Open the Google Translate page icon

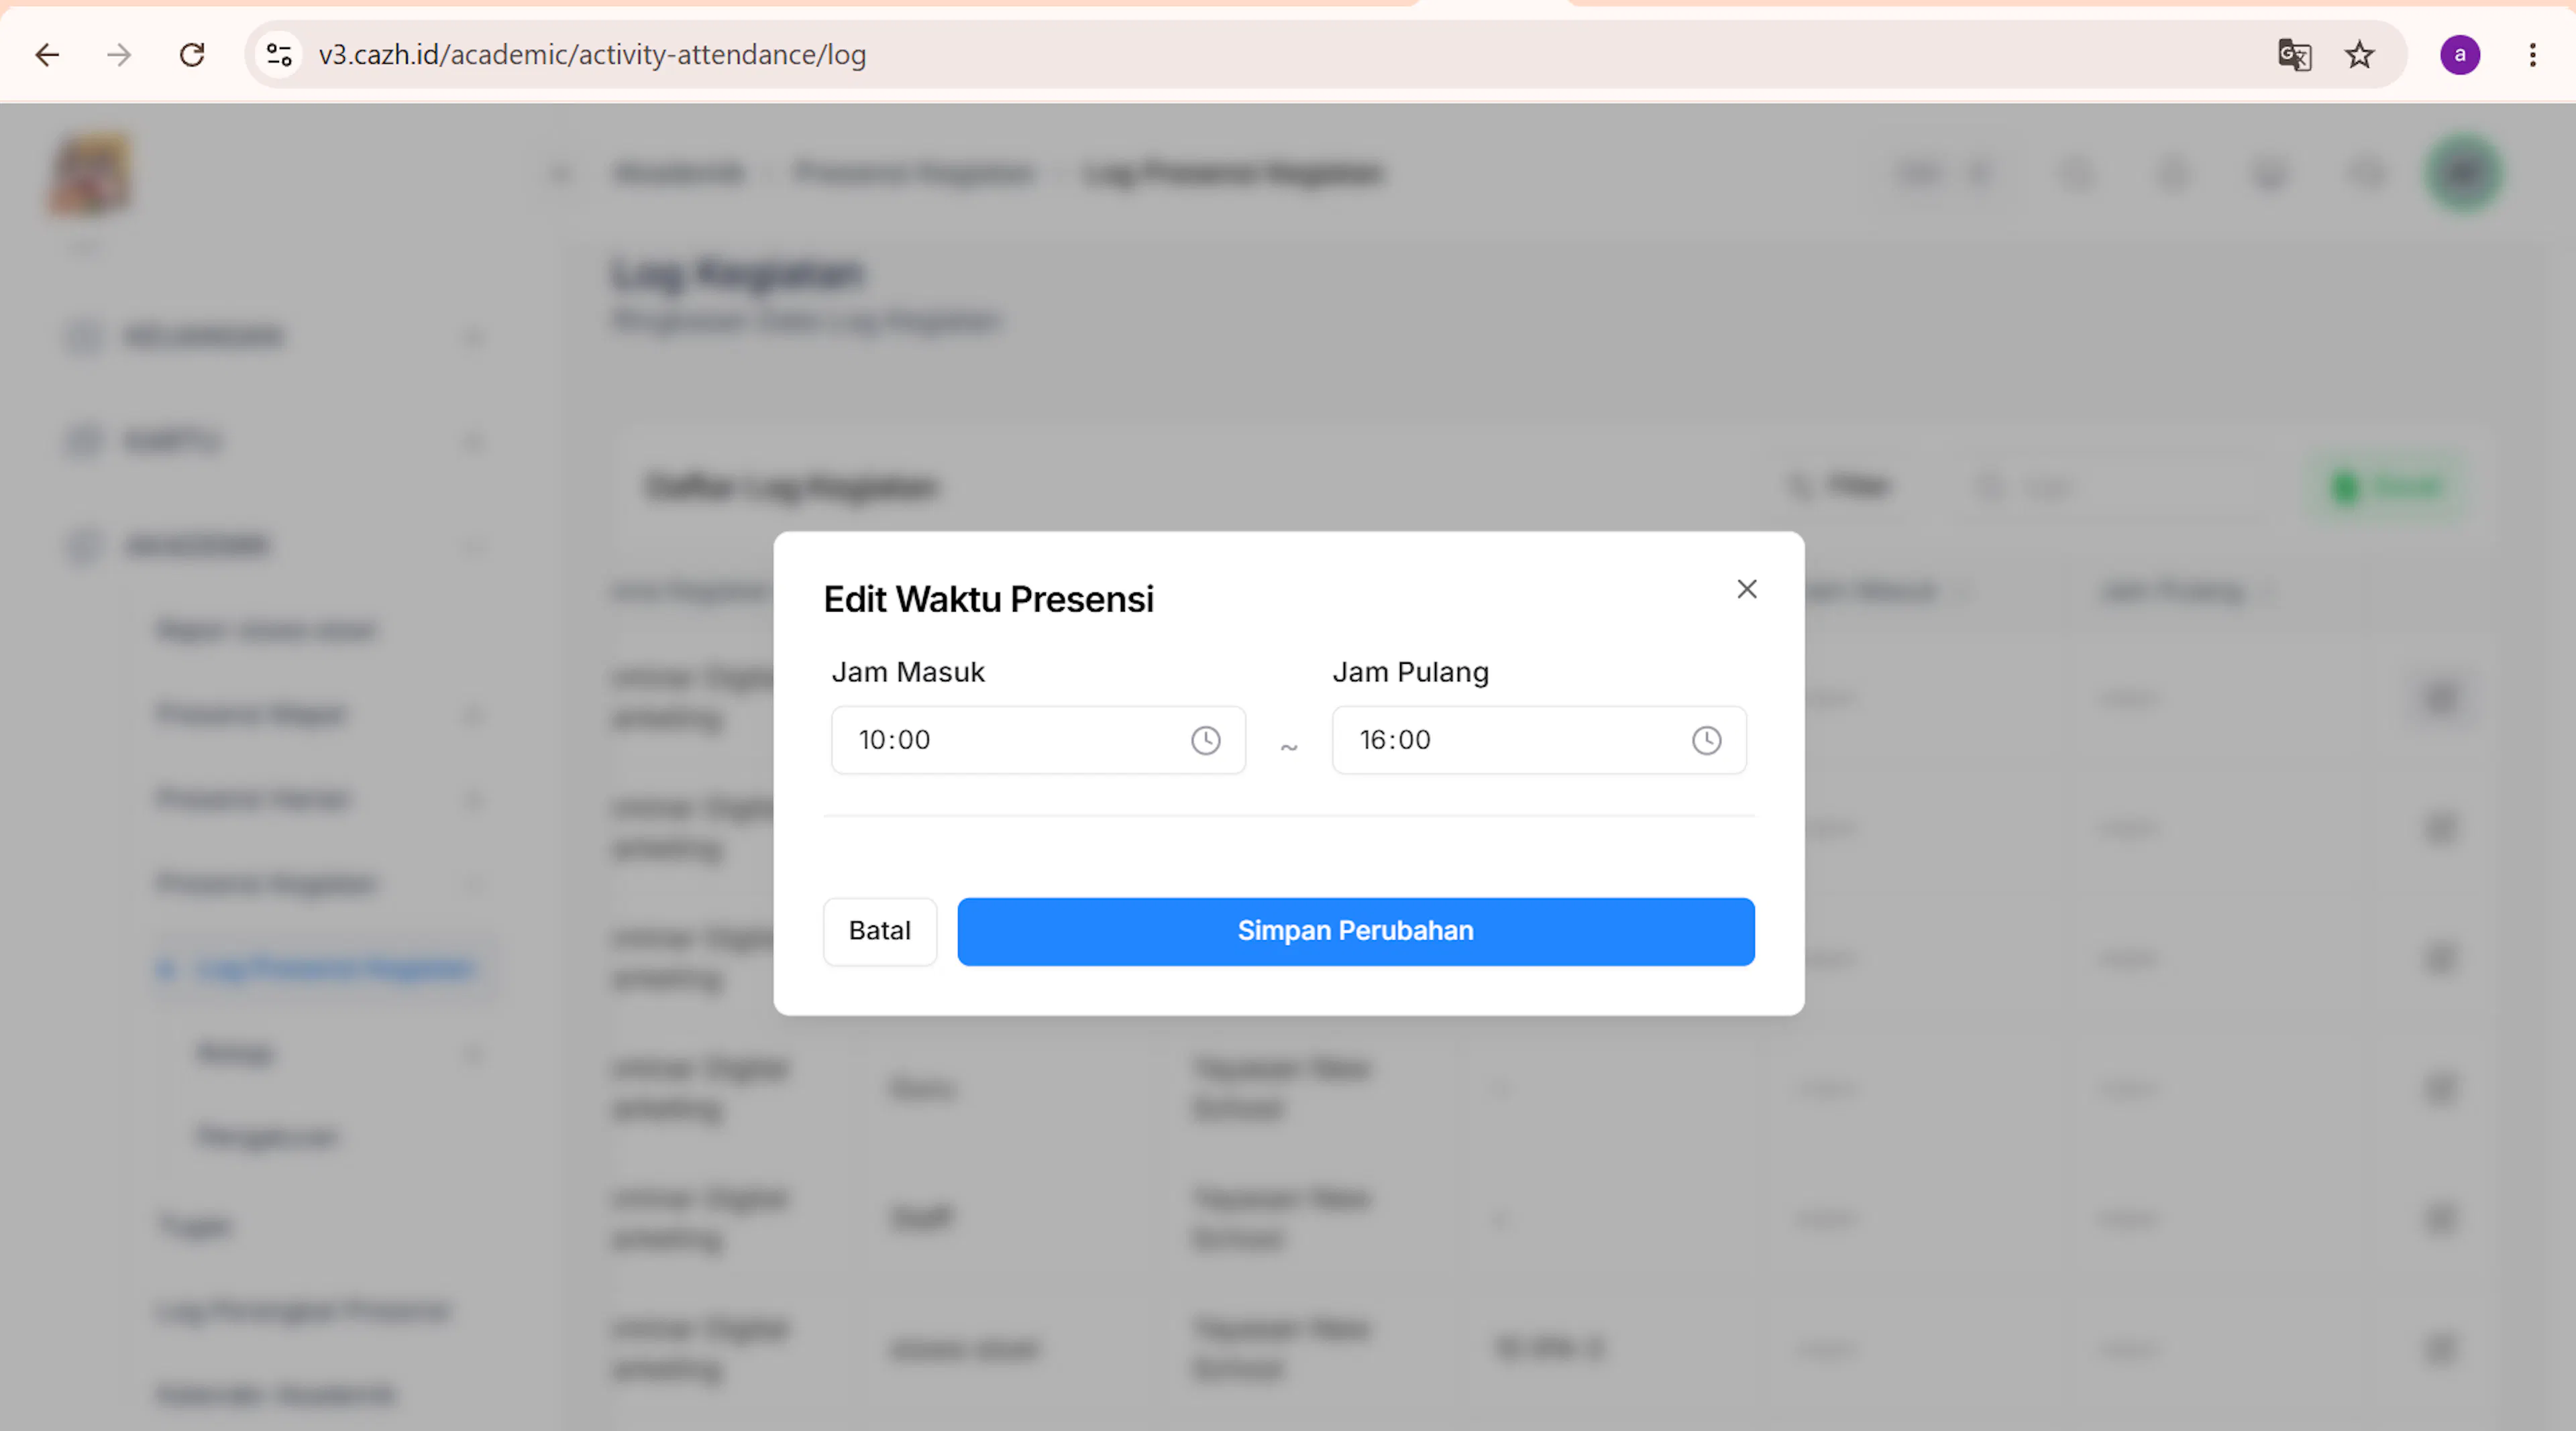(2294, 55)
